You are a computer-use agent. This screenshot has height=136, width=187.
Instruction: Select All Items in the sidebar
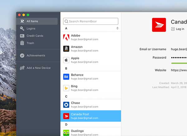[x=37, y=21]
